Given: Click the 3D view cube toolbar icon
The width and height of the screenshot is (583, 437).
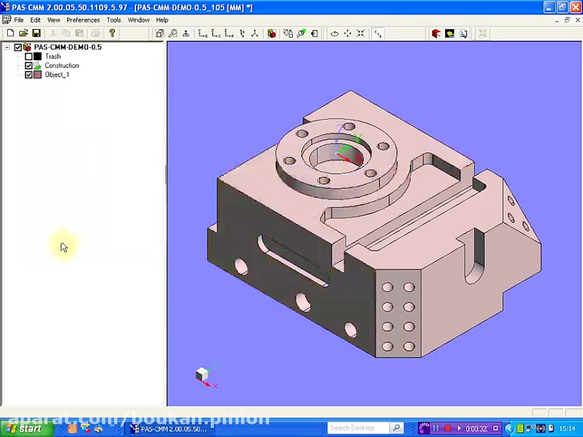Looking at the screenshot, I should coord(159,33).
